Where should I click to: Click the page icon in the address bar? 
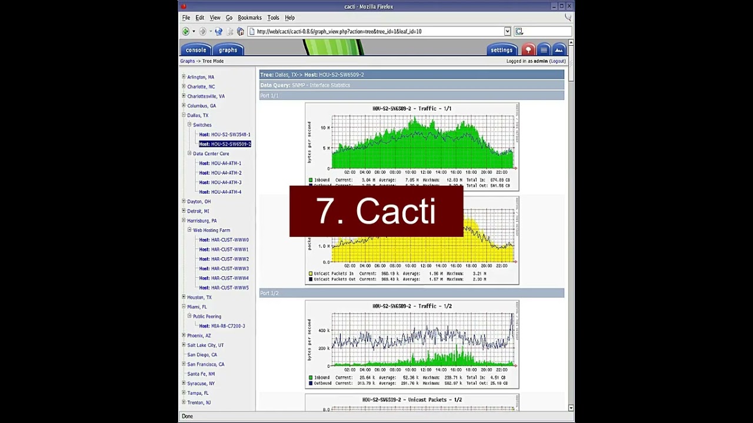252,32
